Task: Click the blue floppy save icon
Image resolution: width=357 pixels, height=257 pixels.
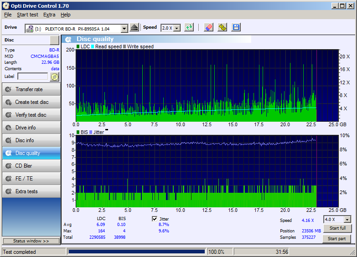Action: click(x=236, y=27)
